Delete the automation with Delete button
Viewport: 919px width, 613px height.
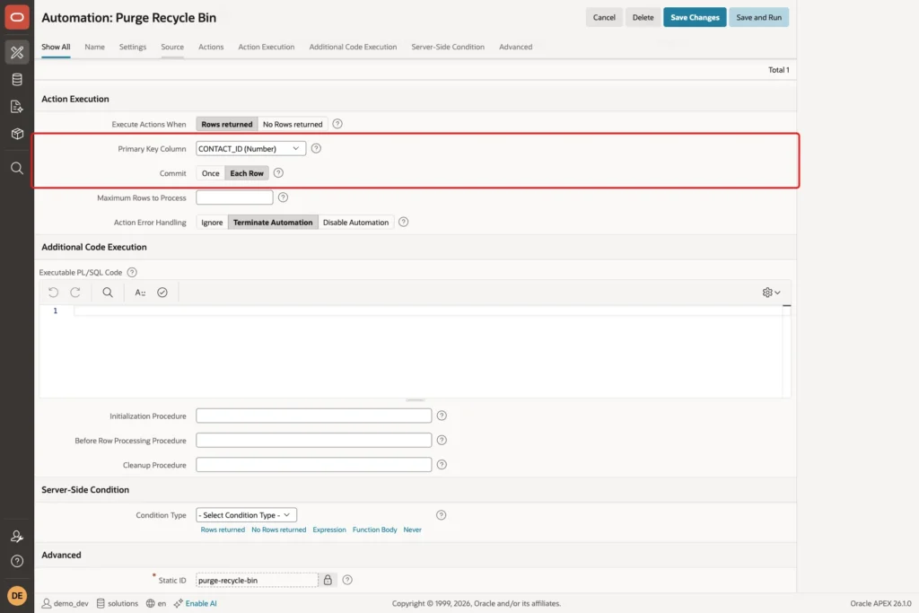coord(643,18)
